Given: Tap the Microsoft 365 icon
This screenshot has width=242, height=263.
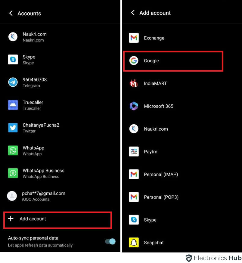Looking at the screenshot, I should tap(134, 106).
